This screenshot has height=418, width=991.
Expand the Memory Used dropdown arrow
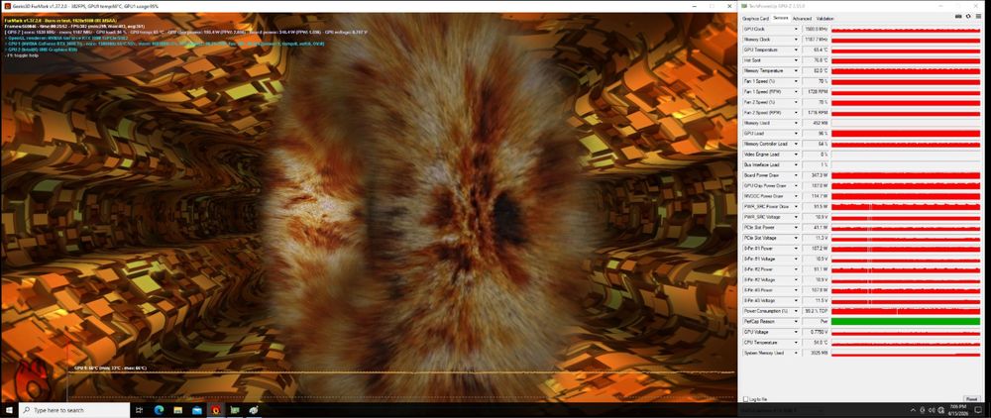795,123
